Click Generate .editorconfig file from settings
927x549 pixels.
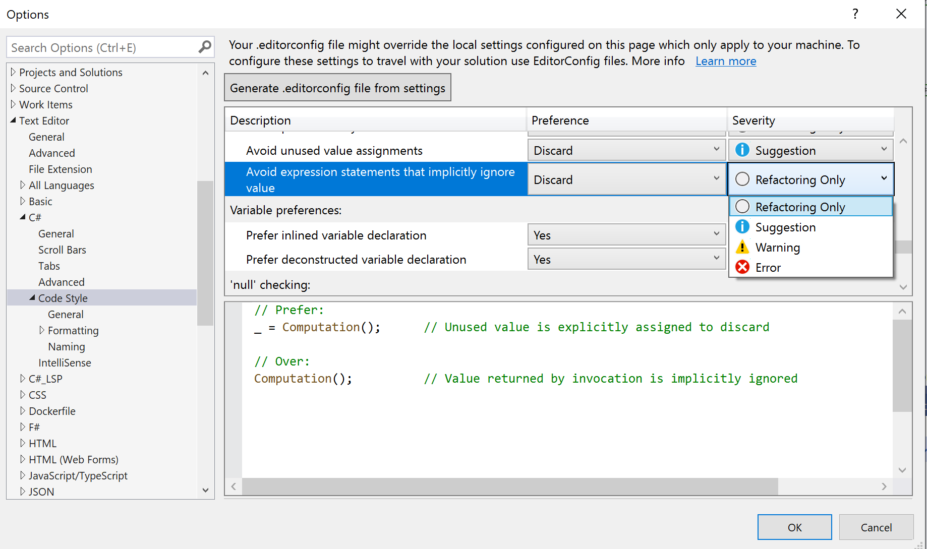coord(337,87)
